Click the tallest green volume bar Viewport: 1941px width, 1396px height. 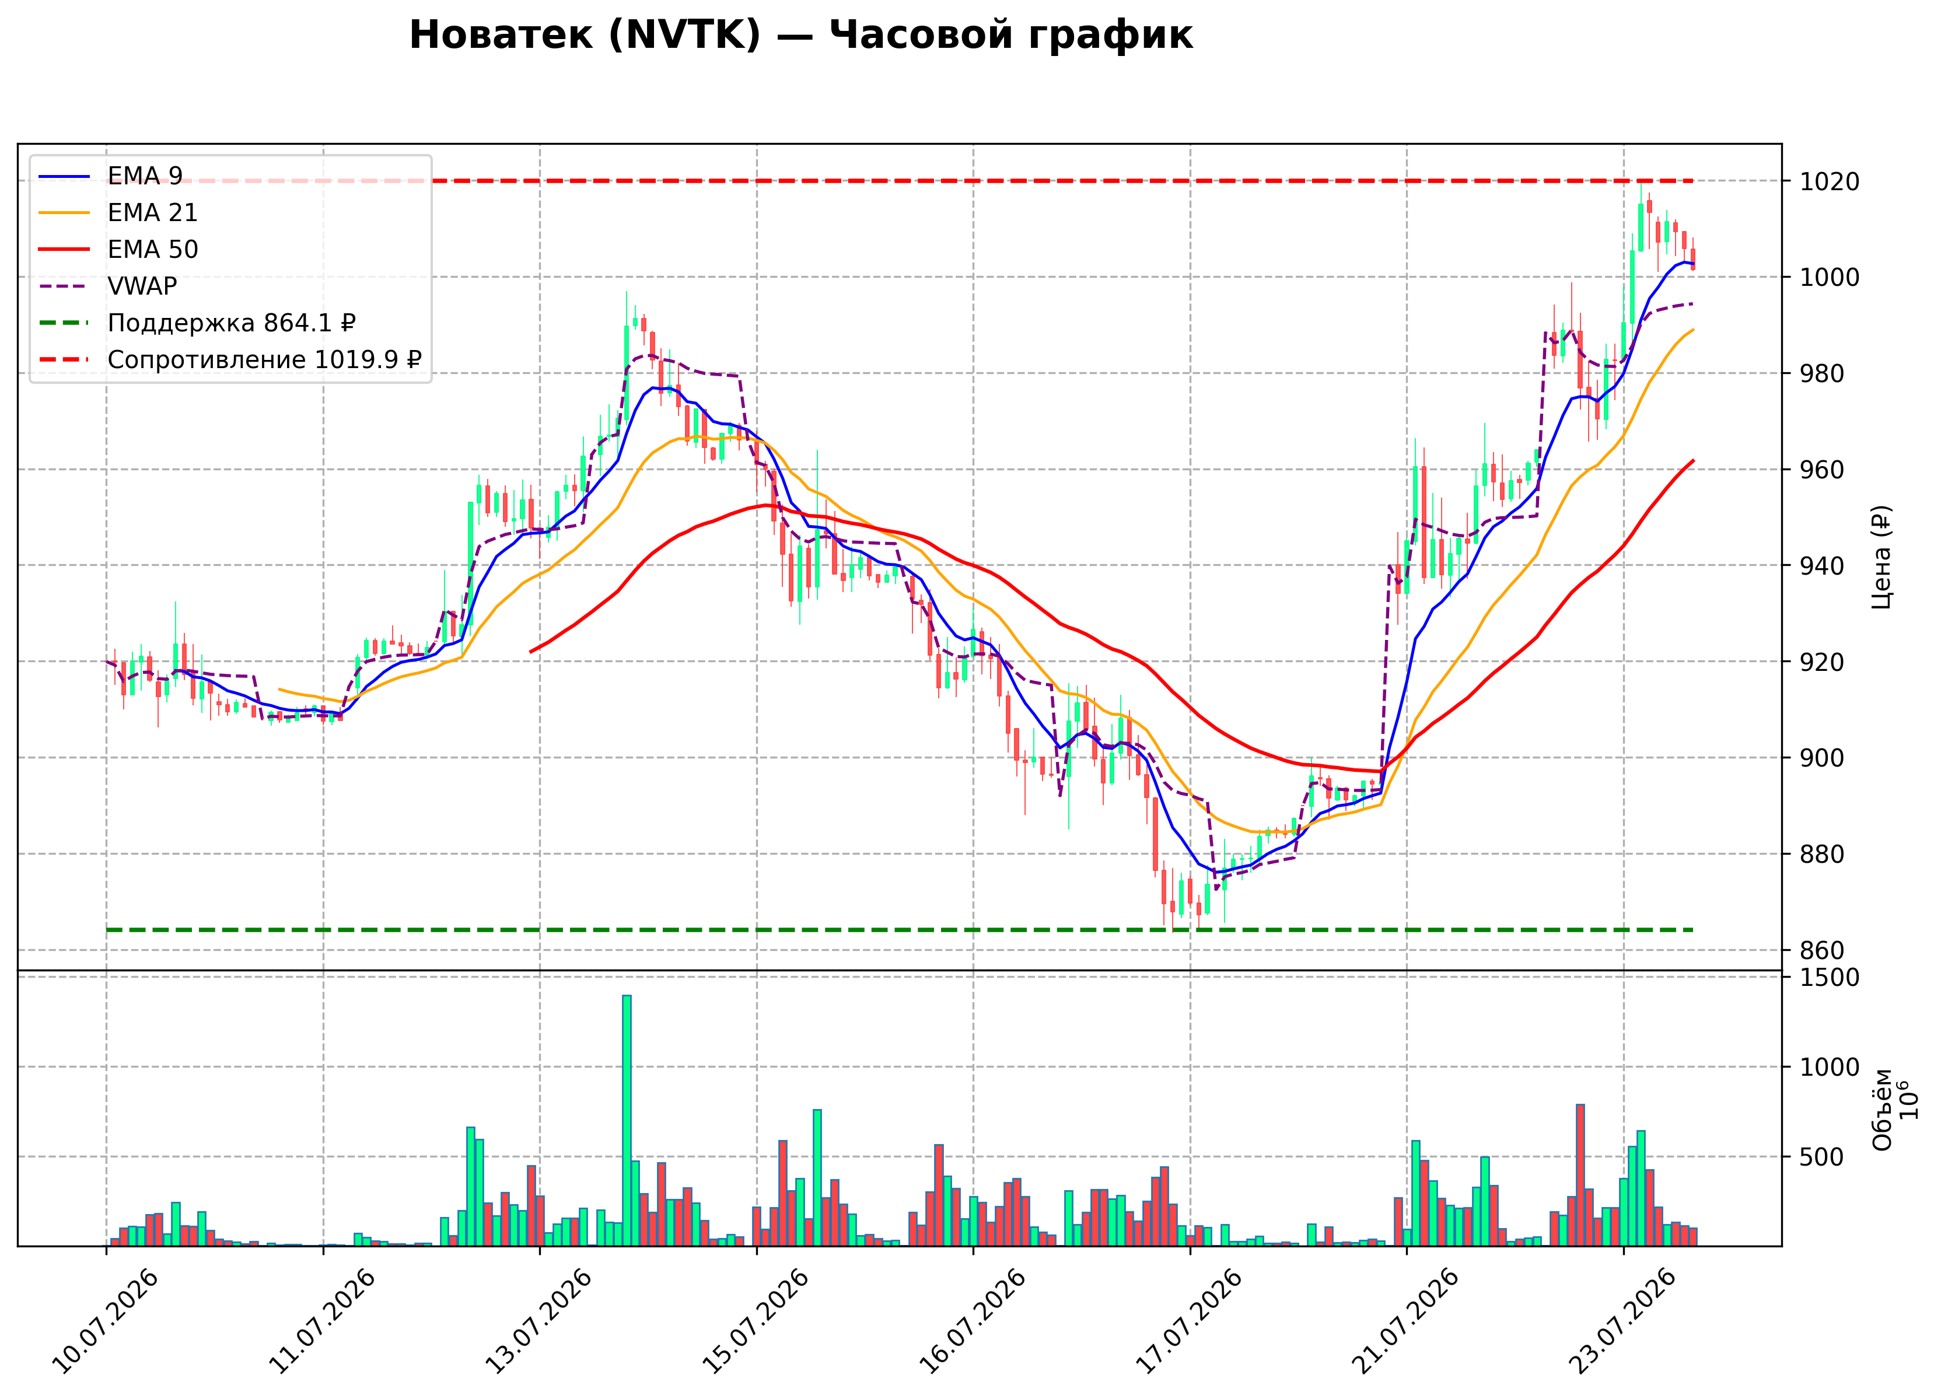point(627,1121)
